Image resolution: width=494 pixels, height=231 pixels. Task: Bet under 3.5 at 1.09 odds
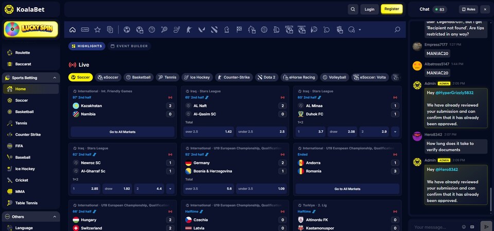coord(261,189)
